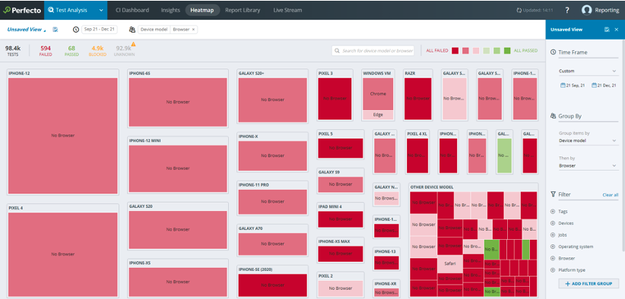625x299 pixels.
Task: Open the Custom time frame dropdown
Action: pyautogui.click(x=588, y=71)
